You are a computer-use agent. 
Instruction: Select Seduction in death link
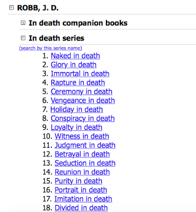tap(85, 163)
